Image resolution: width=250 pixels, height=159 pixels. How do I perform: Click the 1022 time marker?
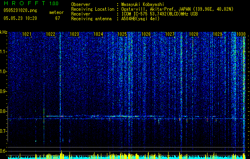coord(50,34)
